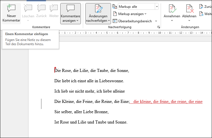This screenshot has width=212, height=138.
Task: Click the line 'Die Rose, die Lilie'
Action: (x=92, y=71)
